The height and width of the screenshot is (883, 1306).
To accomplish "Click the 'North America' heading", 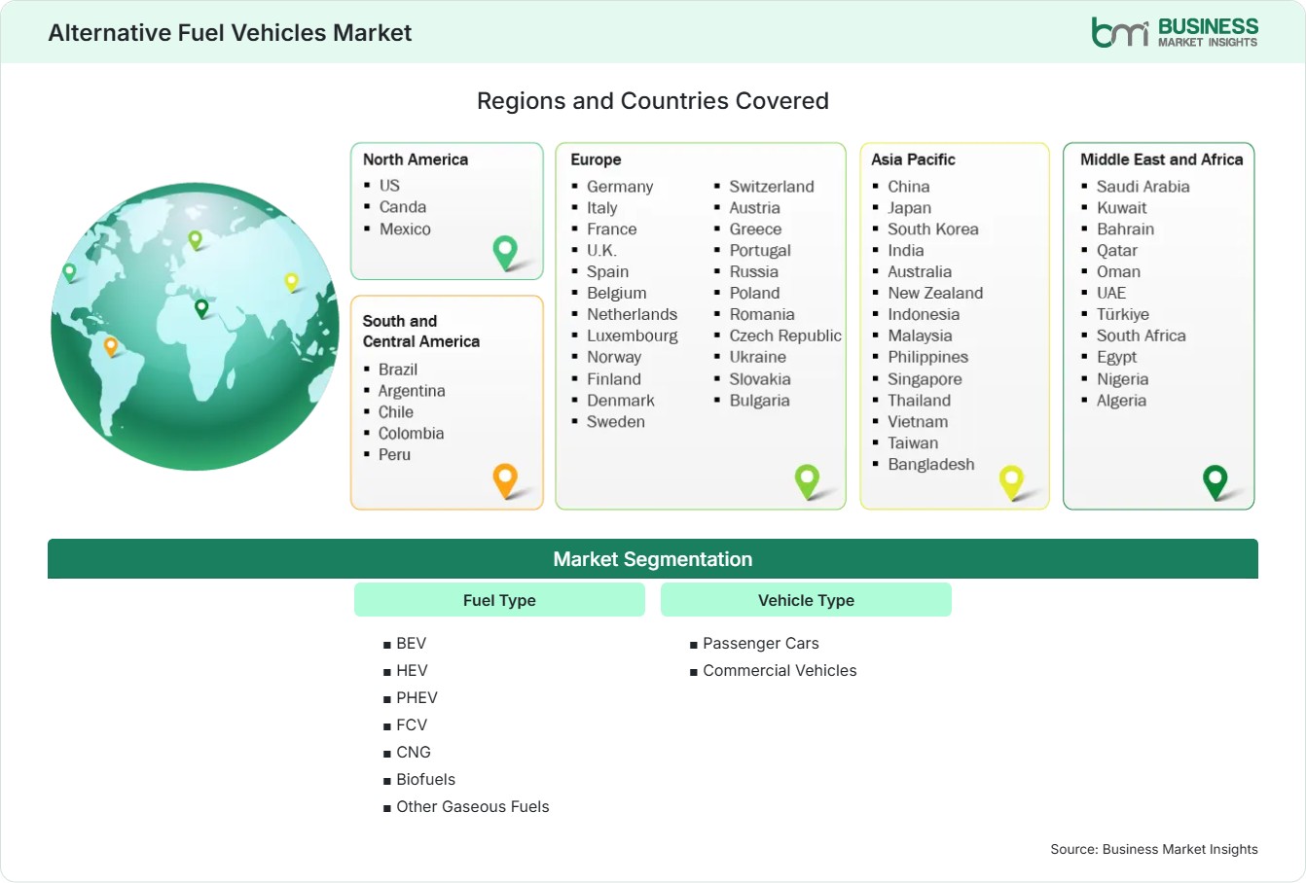I will 416,159.
